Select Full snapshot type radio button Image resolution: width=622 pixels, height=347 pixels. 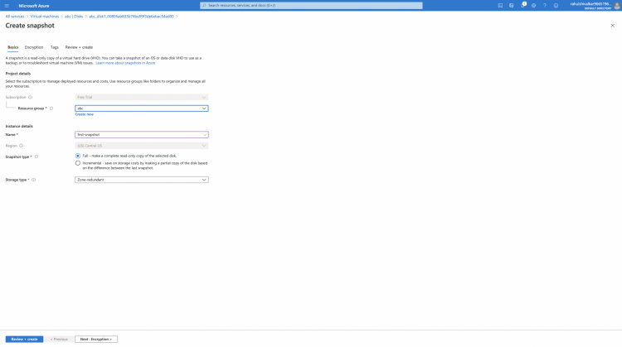click(78, 156)
